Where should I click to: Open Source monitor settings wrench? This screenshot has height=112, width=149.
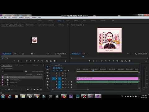[x=55, y=54]
